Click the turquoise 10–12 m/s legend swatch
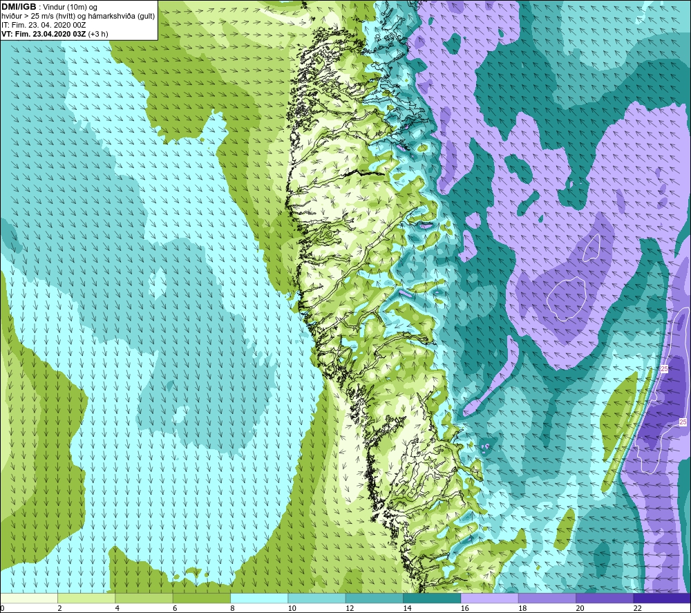Screen dimensions: 691x613 tap(316, 598)
